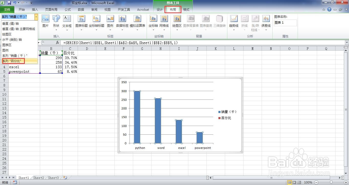Image resolution: width=349 pixels, height=185 pixels.
Task: Open the 形状 shapes gallery
Action: [x=56, y=23]
